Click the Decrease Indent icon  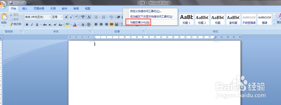119,17
